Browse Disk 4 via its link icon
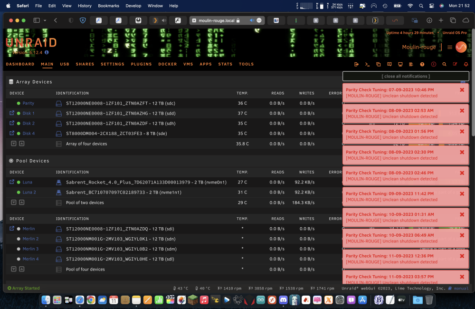The image size is (475, 309). (12, 133)
